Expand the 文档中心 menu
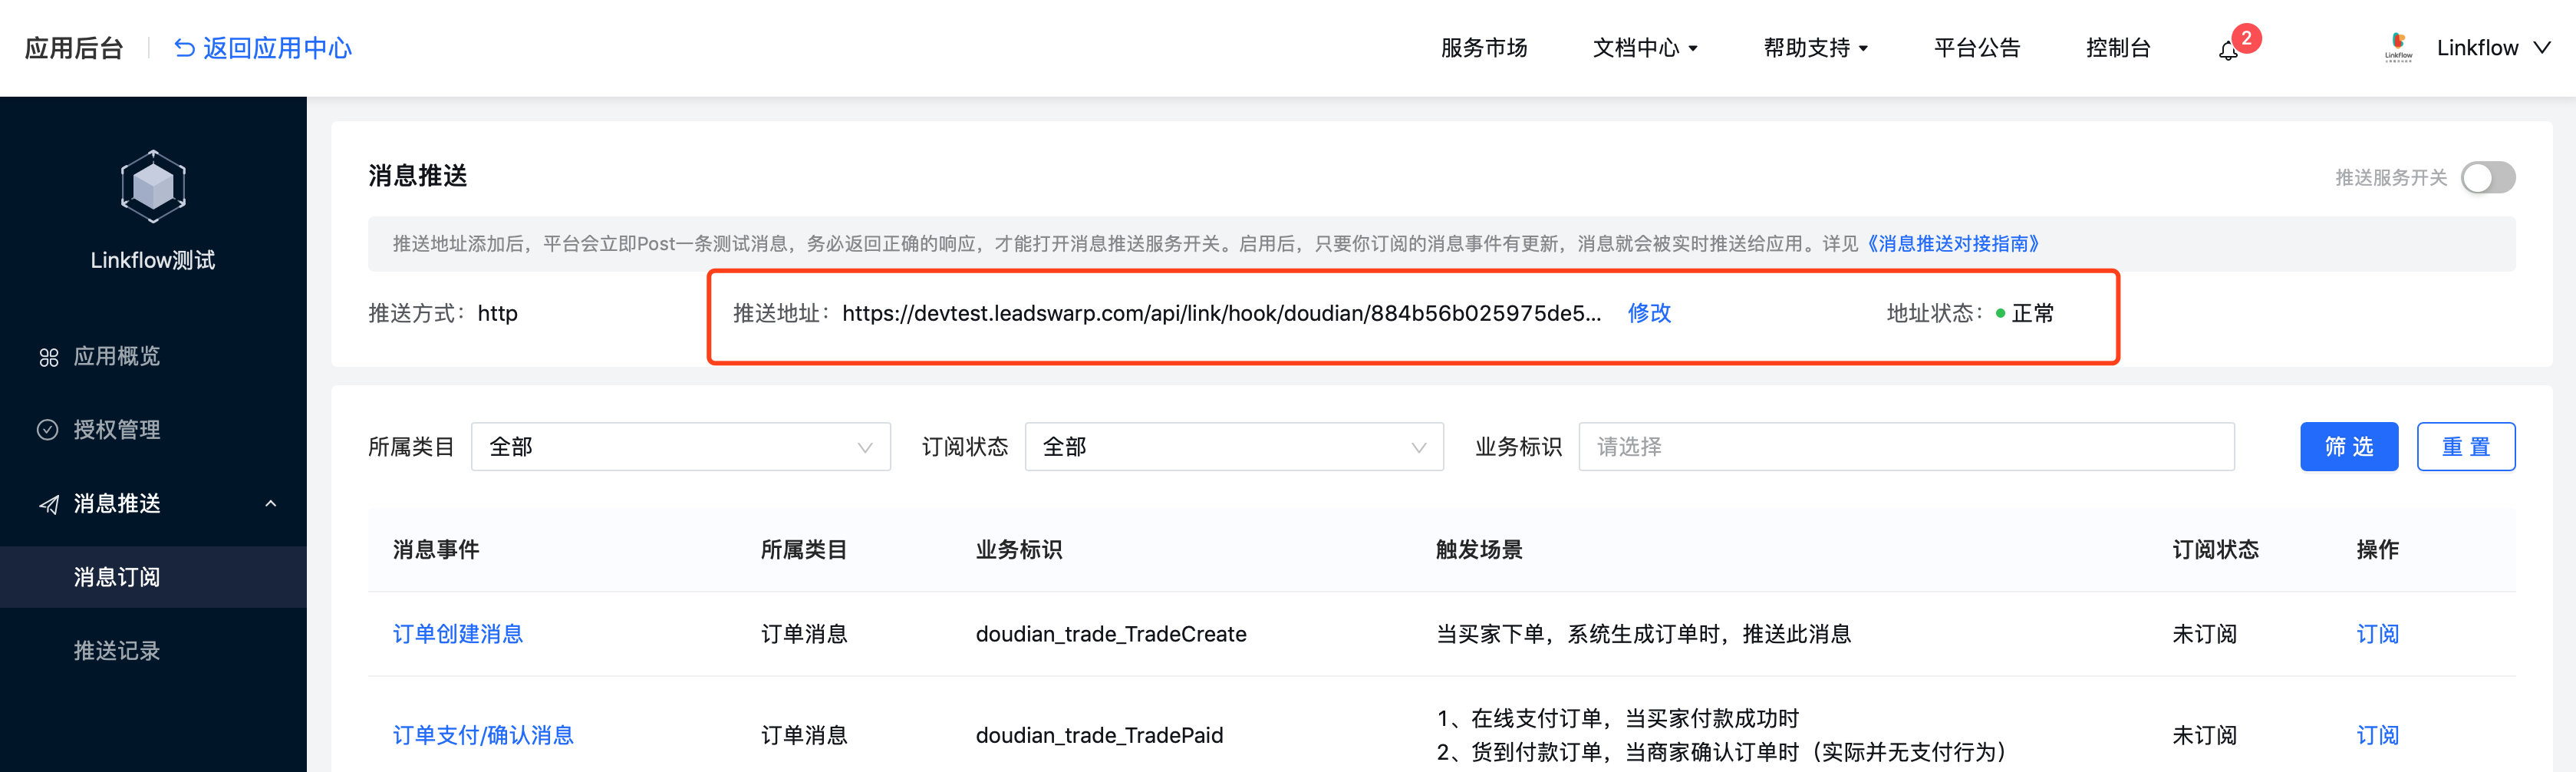Viewport: 2576px width, 772px height. [x=1645, y=48]
